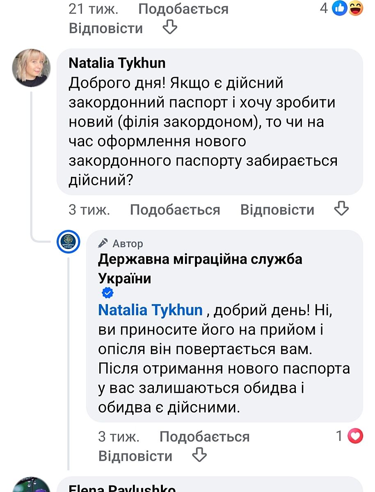Tap the blue verified checkmark badge
The width and height of the screenshot is (375, 492).
click(x=107, y=293)
